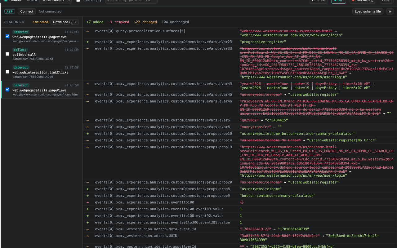Click the eVars.eVar43 path row
Viewport: 397px width, 248px height.
pyautogui.click(x=163, y=84)
